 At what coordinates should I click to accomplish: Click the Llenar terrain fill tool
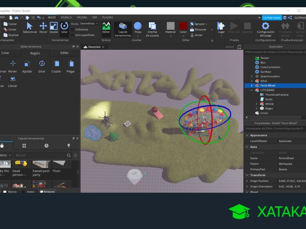(x=13, y=81)
